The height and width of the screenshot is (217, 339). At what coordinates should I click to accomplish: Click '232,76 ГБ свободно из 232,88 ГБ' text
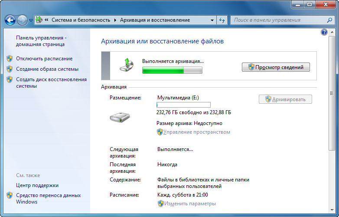coord(193,112)
